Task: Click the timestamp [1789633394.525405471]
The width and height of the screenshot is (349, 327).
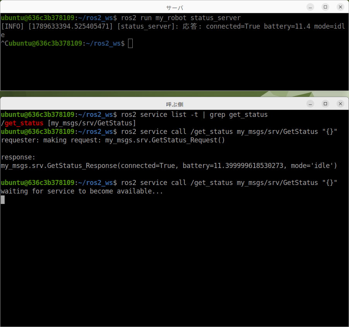Action: [70, 26]
